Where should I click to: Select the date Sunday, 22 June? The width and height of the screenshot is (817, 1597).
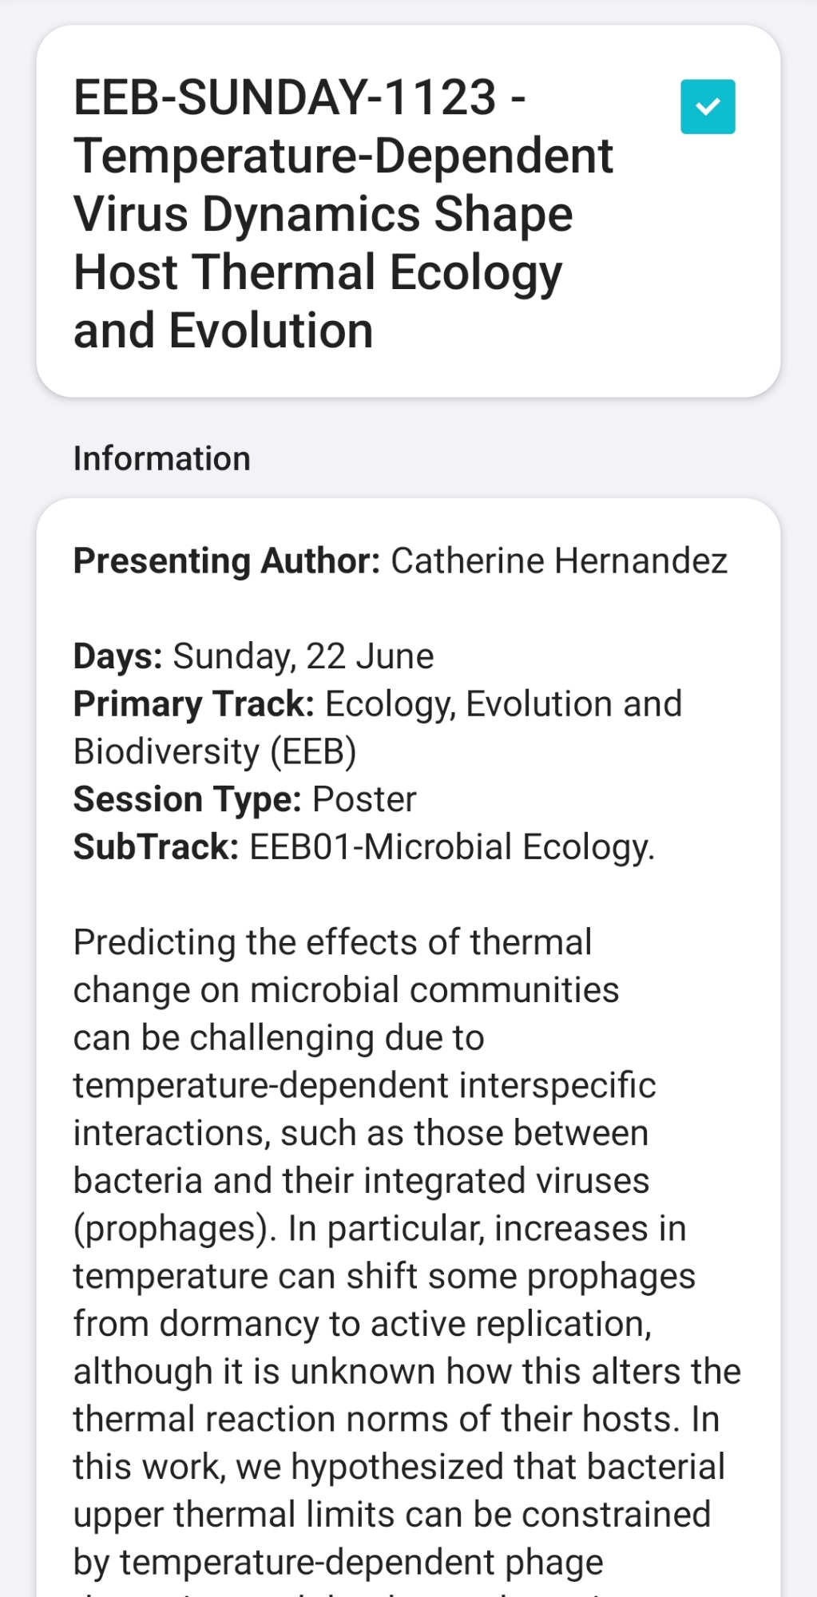click(303, 656)
